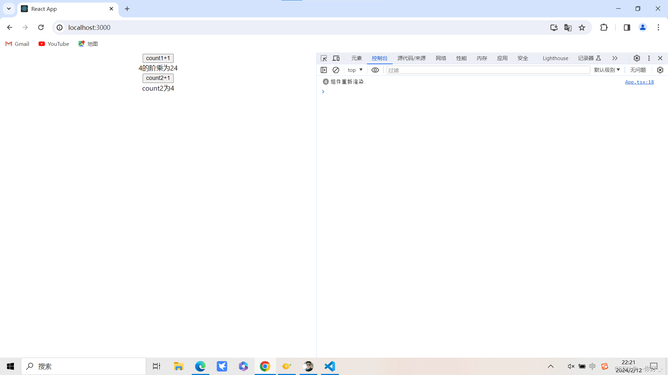The width and height of the screenshot is (668, 375).
Task: Open live expression eye icon
Action: [x=375, y=70]
